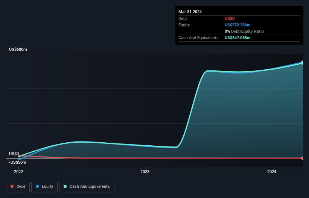
Task: Select the red Debt endpoint marker
Action: 303,158
